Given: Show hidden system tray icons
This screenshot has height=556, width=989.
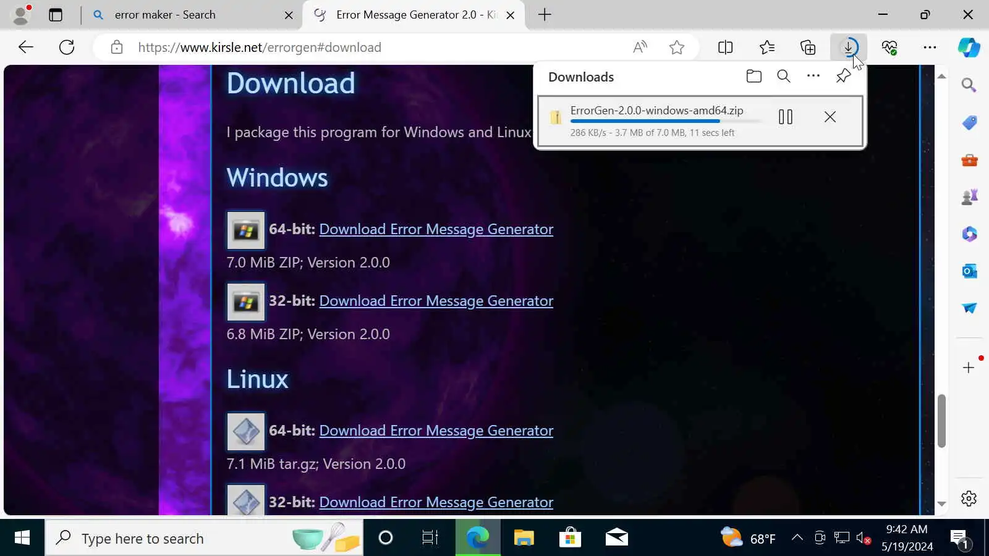Looking at the screenshot, I should 797,538.
